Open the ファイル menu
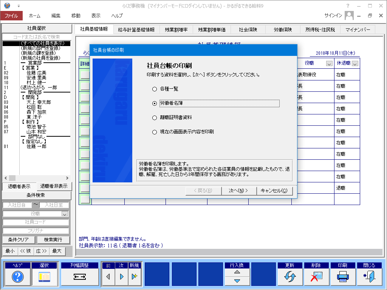 click(x=11, y=15)
